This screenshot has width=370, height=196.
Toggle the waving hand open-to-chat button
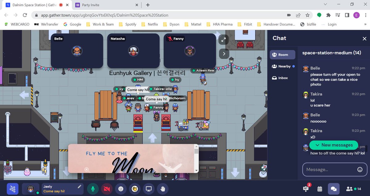[135, 189]
